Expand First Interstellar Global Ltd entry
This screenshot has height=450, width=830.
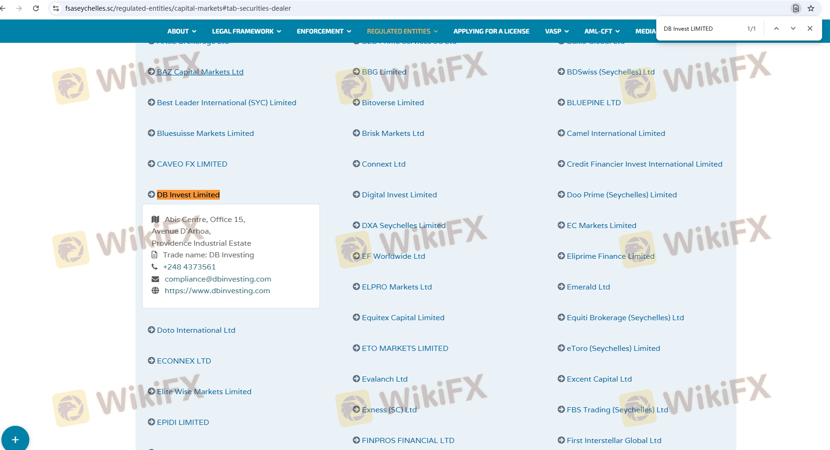(614, 440)
